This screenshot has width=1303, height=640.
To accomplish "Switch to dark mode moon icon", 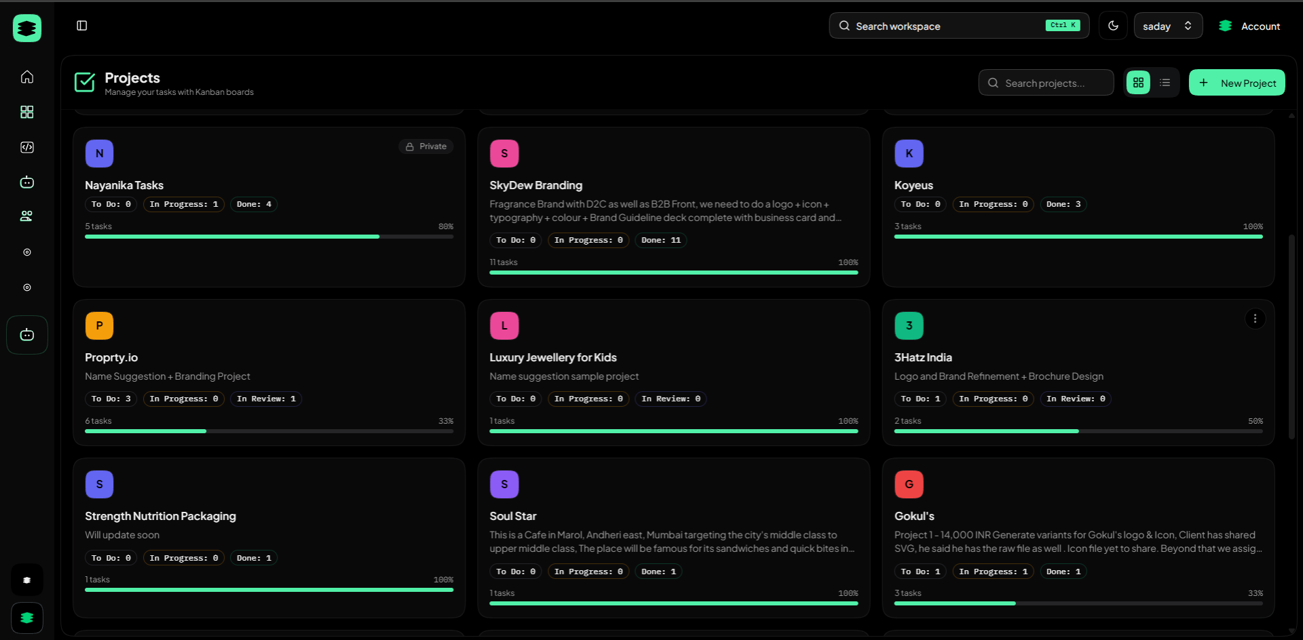I will click(x=1113, y=26).
